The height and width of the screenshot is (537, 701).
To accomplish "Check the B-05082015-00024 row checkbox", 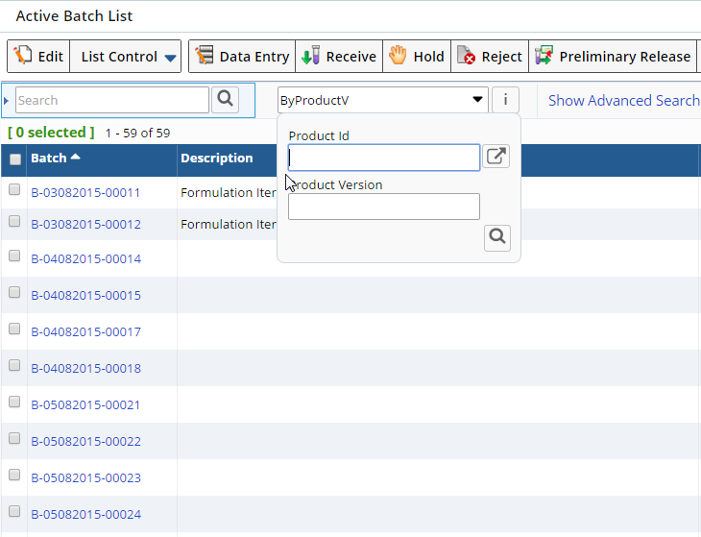I will (14, 511).
